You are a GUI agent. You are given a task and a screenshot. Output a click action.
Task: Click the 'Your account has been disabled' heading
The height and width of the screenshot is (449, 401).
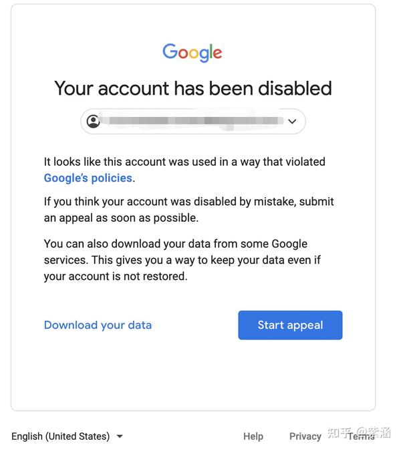[192, 88]
